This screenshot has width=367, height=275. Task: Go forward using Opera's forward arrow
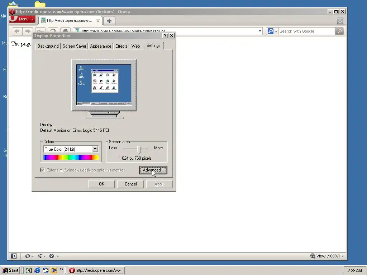pyautogui.click(x=28, y=32)
